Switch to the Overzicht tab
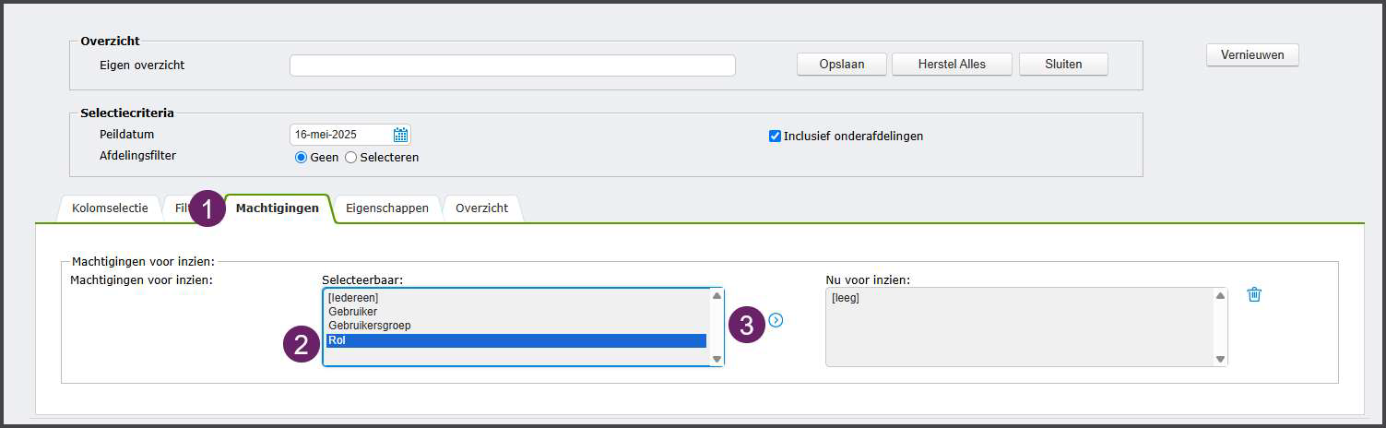The image size is (1386, 428). [481, 208]
